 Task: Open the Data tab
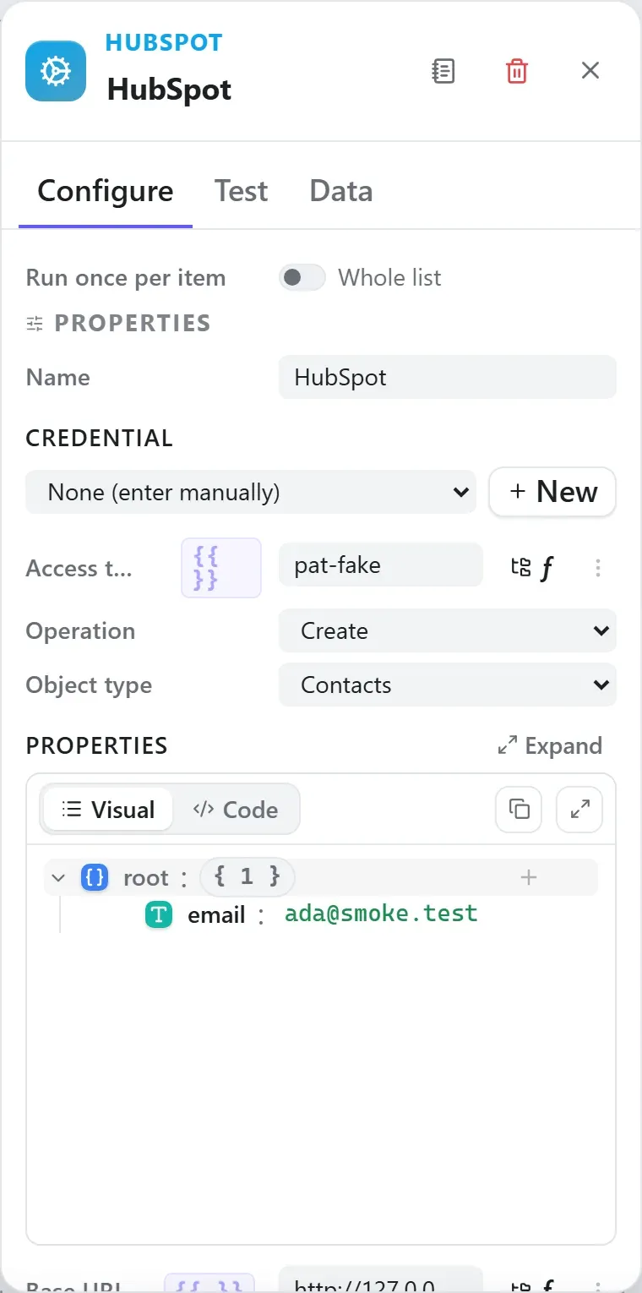[x=340, y=191]
